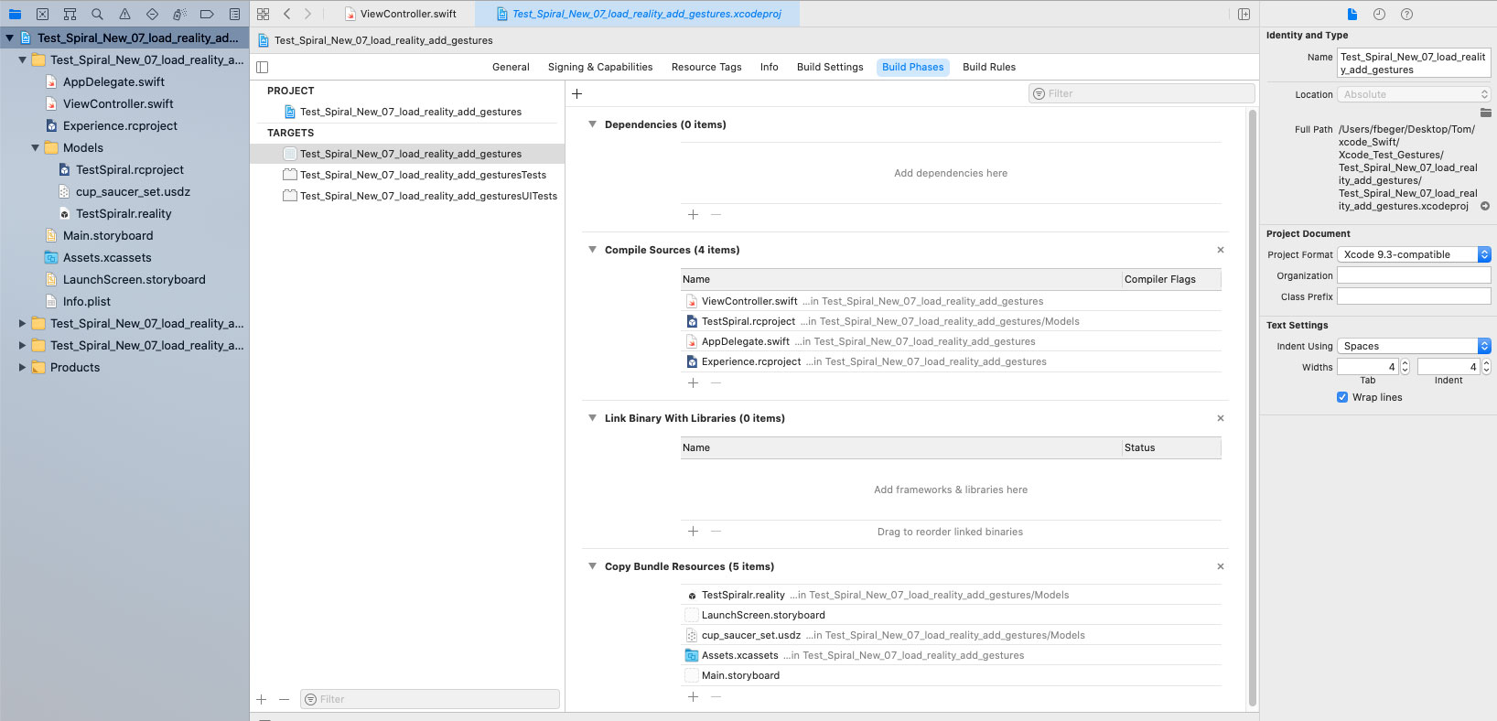Collapse the Compile Sources section
Image resolution: width=1497 pixels, height=721 pixels.
point(592,250)
